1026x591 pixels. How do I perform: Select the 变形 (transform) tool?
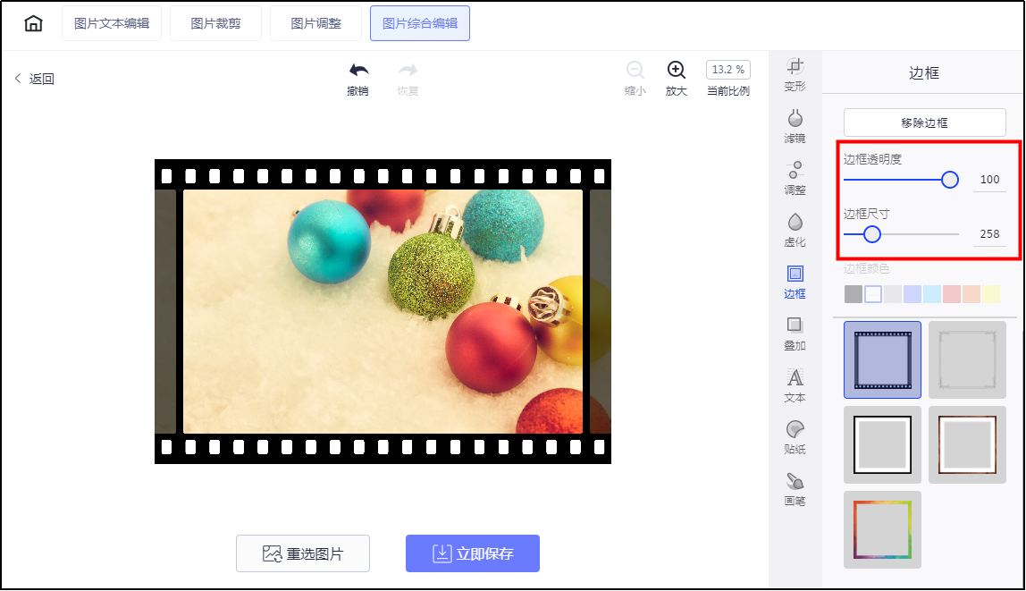click(x=795, y=75)
